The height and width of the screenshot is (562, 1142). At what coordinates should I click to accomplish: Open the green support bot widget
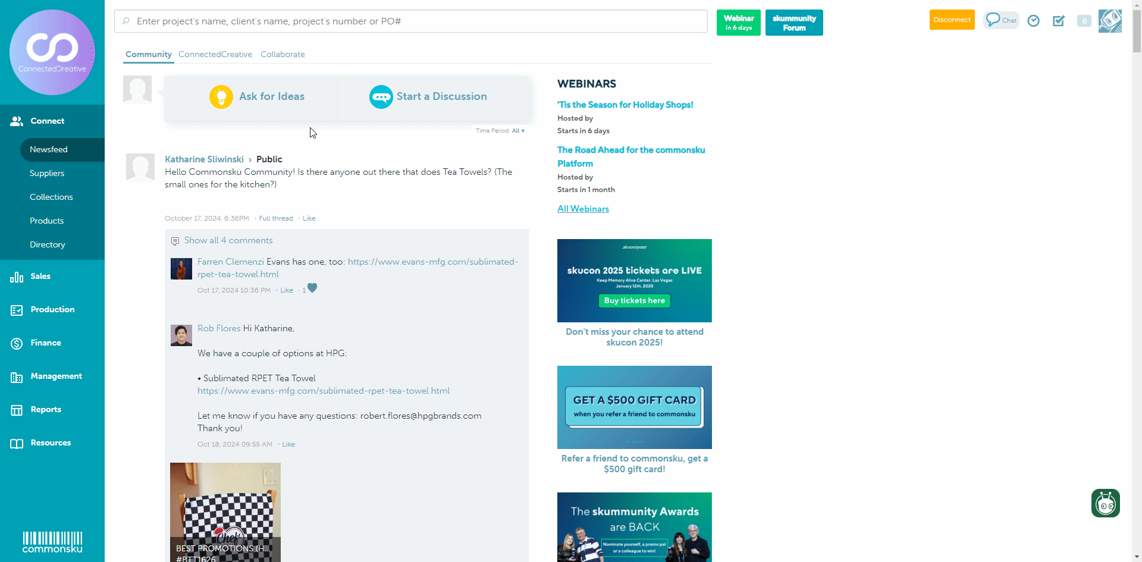(1105, 503)
